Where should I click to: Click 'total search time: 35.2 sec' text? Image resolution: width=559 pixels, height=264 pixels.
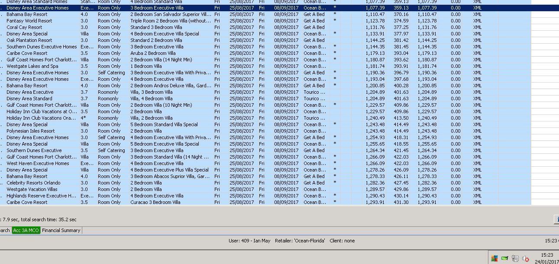pos(48,219)
